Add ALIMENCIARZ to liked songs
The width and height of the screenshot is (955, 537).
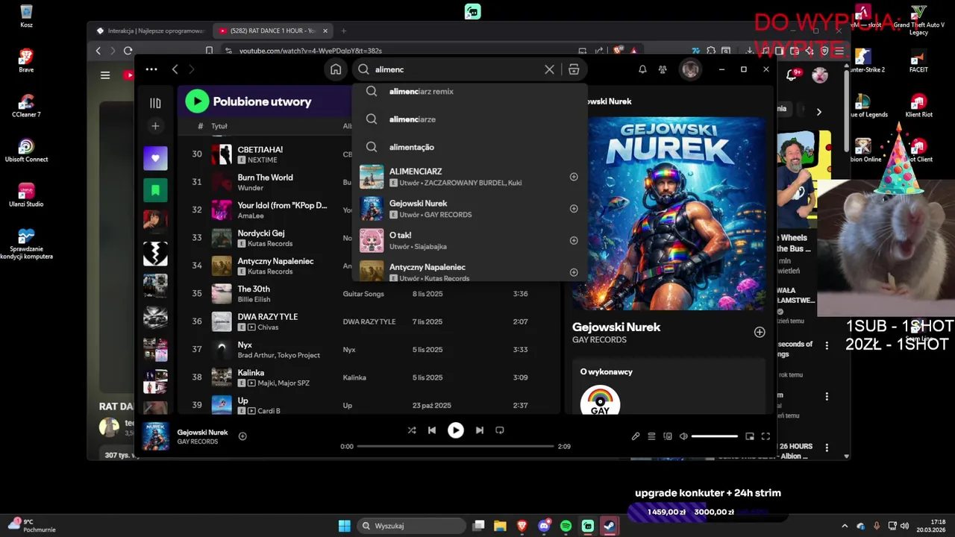[574, 177]
